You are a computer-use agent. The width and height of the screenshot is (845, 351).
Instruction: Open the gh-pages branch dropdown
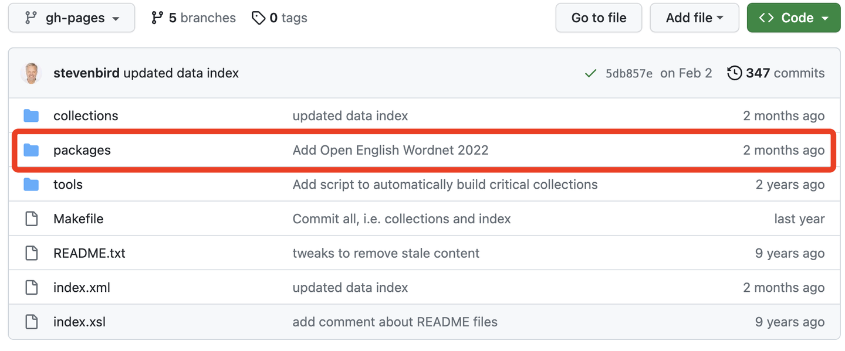72,18
